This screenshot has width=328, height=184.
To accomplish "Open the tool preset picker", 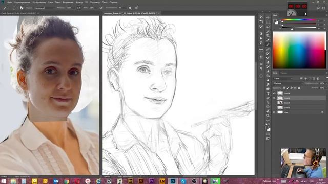I will click(x=5, y=8).
